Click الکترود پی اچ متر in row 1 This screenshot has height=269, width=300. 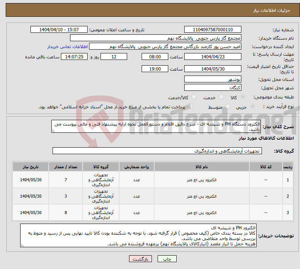click(202, 180)
